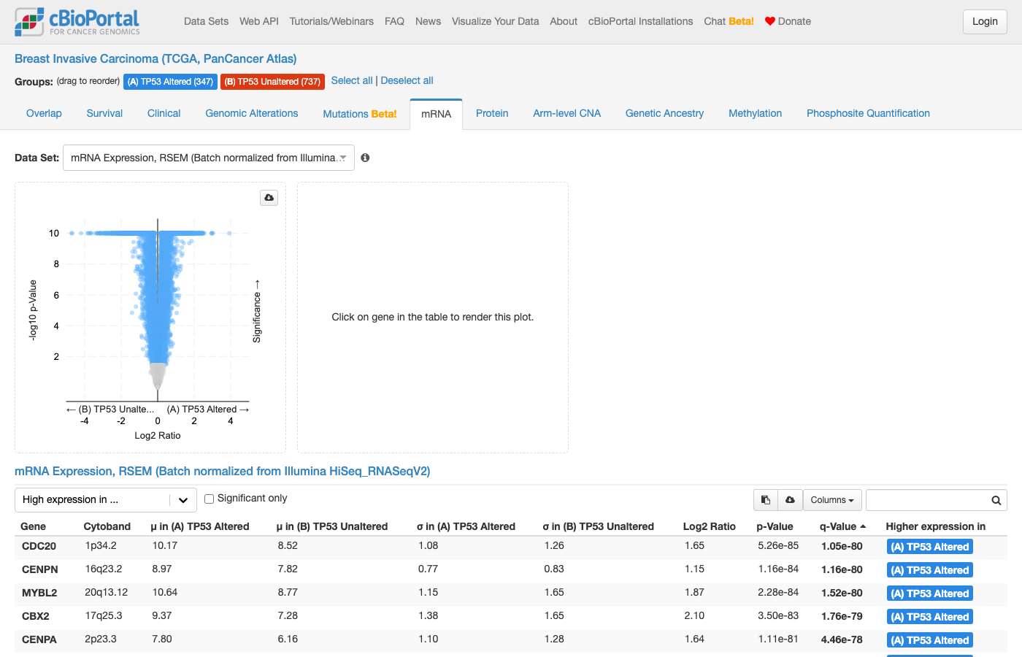Sort by μ in (A) TP53 Altered header
The width and height of the screenshot is (1022, 657).
click(x=200, y=526)
